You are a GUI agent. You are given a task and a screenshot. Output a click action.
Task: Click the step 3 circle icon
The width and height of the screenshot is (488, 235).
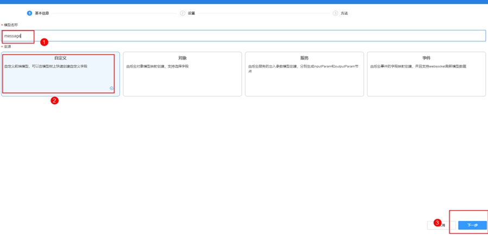point(335,13)
